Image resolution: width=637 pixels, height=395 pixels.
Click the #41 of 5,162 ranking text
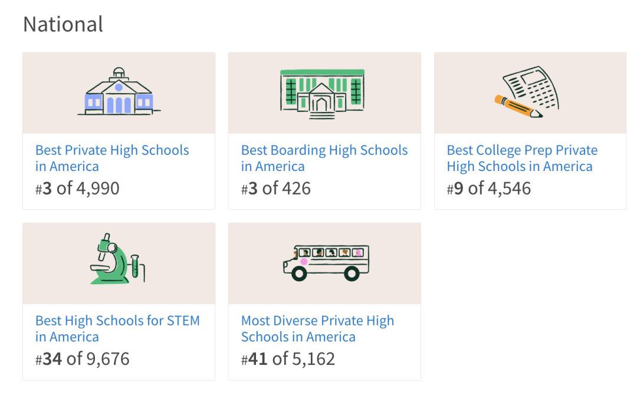pos(288,359)
